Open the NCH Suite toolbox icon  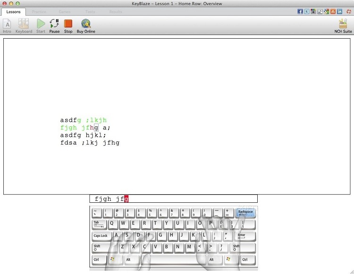[x=343, y=24]
